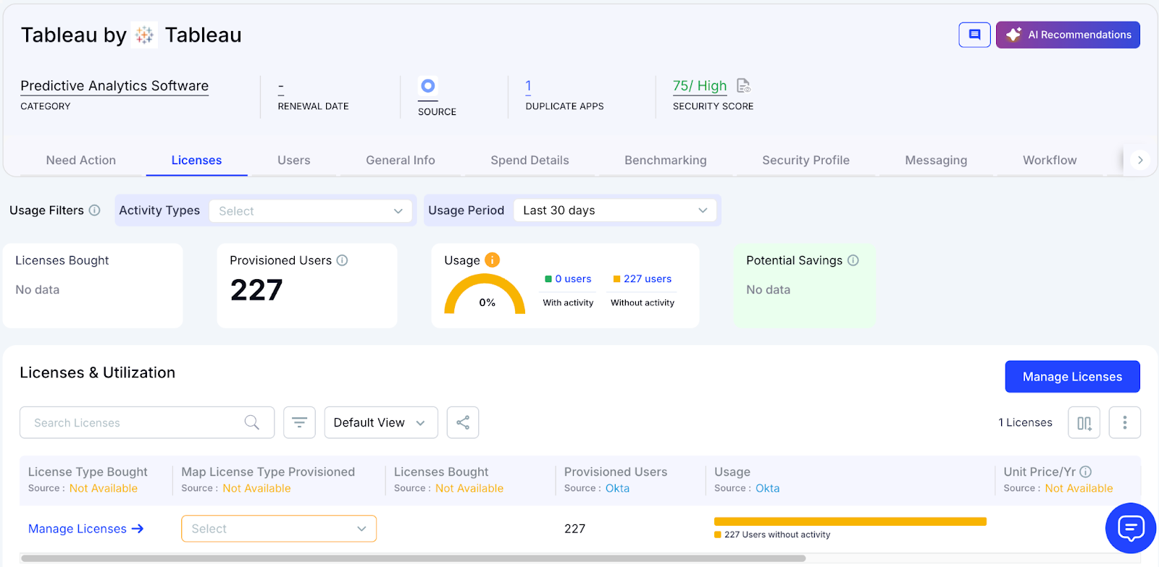Click the Tableau logo icon

pos(145,35)
